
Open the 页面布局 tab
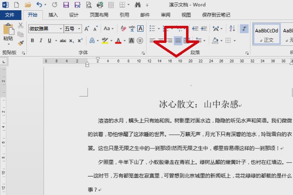click(99, 15)
